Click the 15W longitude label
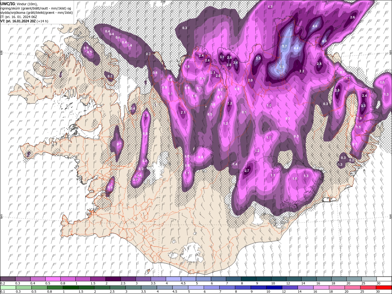The width and height of the screenshot is (392, 294). (324, 2)
